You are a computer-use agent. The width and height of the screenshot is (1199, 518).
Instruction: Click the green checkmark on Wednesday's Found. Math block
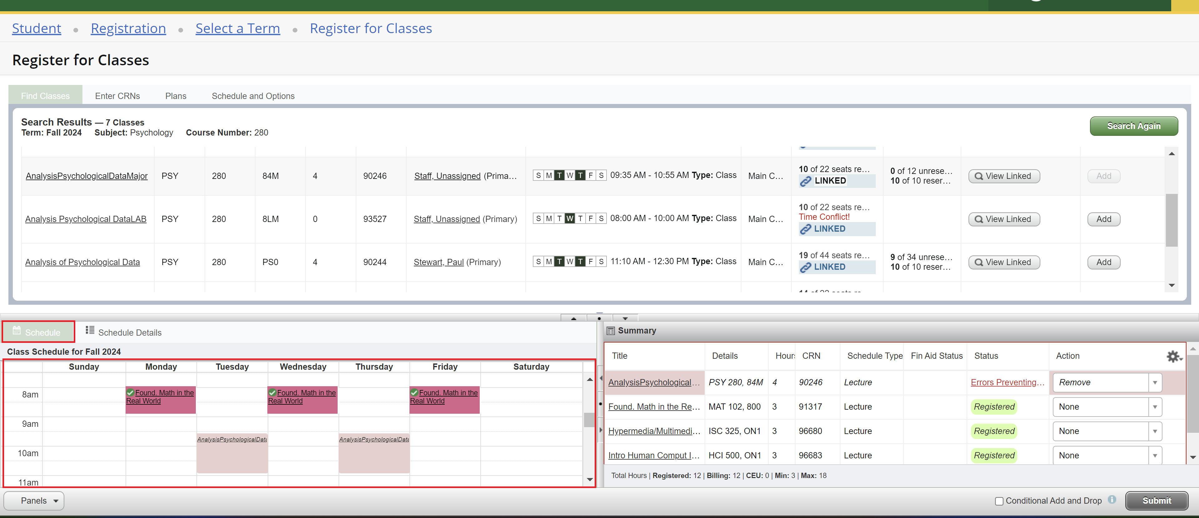[x=272, y=392]
